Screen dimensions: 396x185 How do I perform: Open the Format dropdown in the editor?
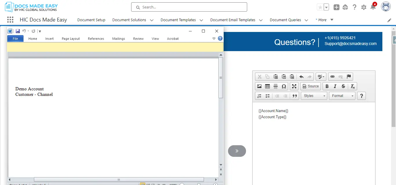[x=342, y=96]
